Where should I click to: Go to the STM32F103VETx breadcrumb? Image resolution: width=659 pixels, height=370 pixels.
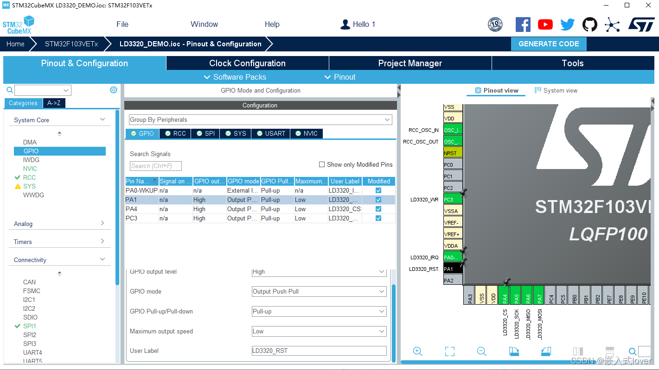pyautogui.click(x=71, y=44)
